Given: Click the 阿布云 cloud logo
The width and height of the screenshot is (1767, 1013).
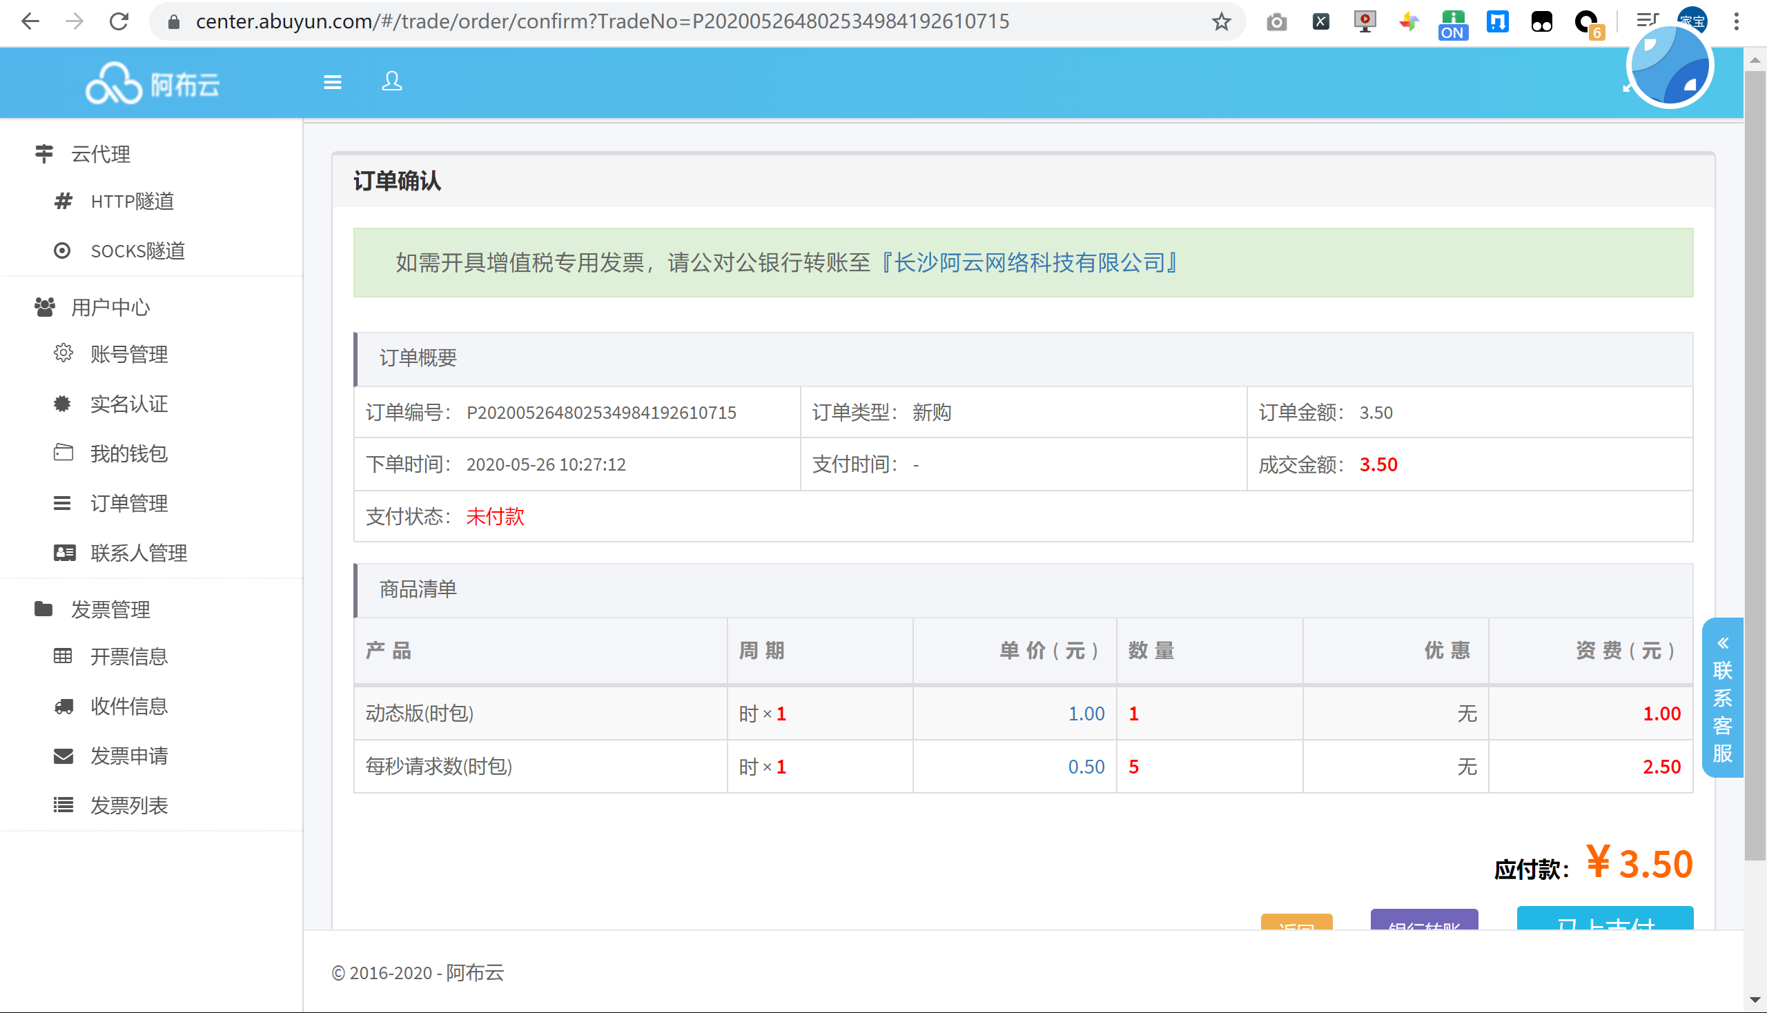Looking at the screenshot, I should (153, 83).
